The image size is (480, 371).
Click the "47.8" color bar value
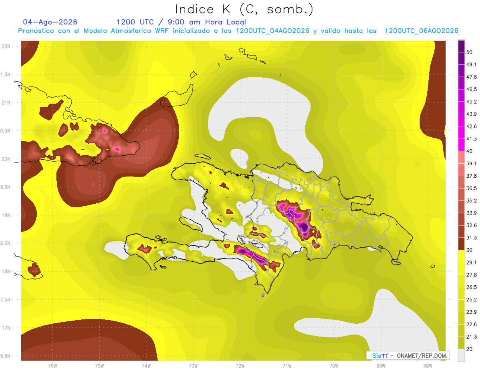pyautogui.click(x=471, y=77)
